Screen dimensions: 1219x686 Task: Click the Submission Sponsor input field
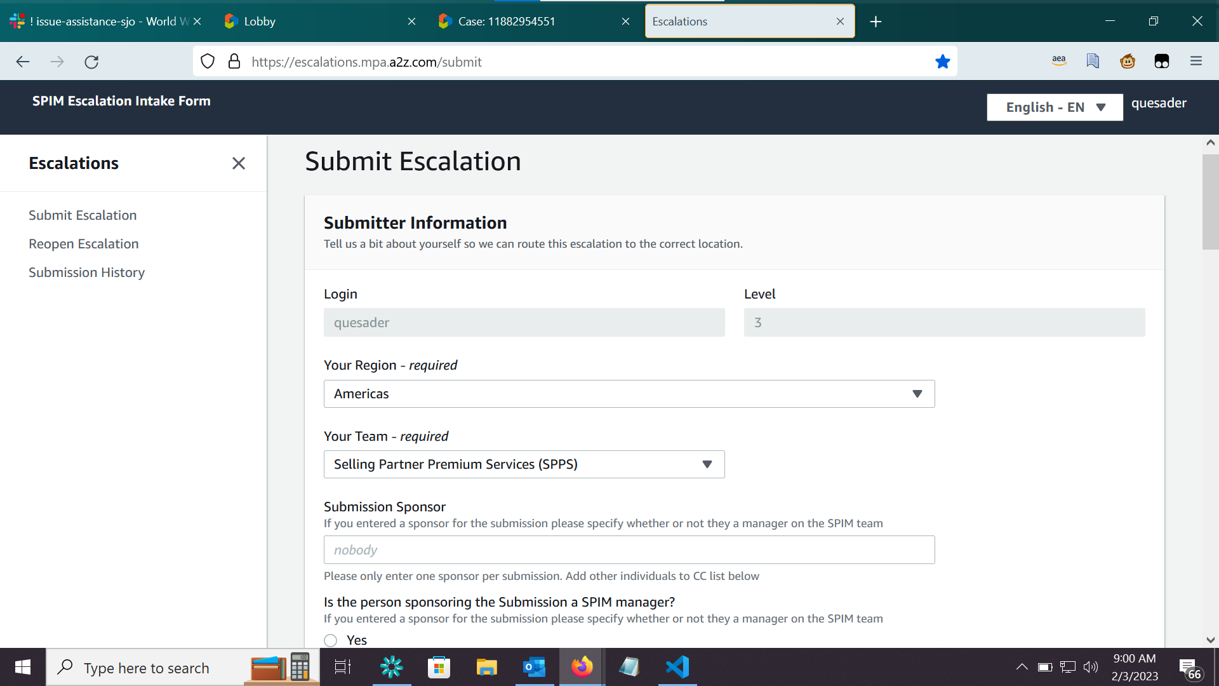(x=629, y=550)
